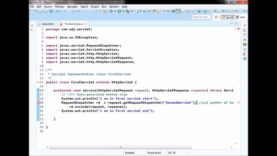Click the Search flashlight toolbar icon

tap(164, 11)
